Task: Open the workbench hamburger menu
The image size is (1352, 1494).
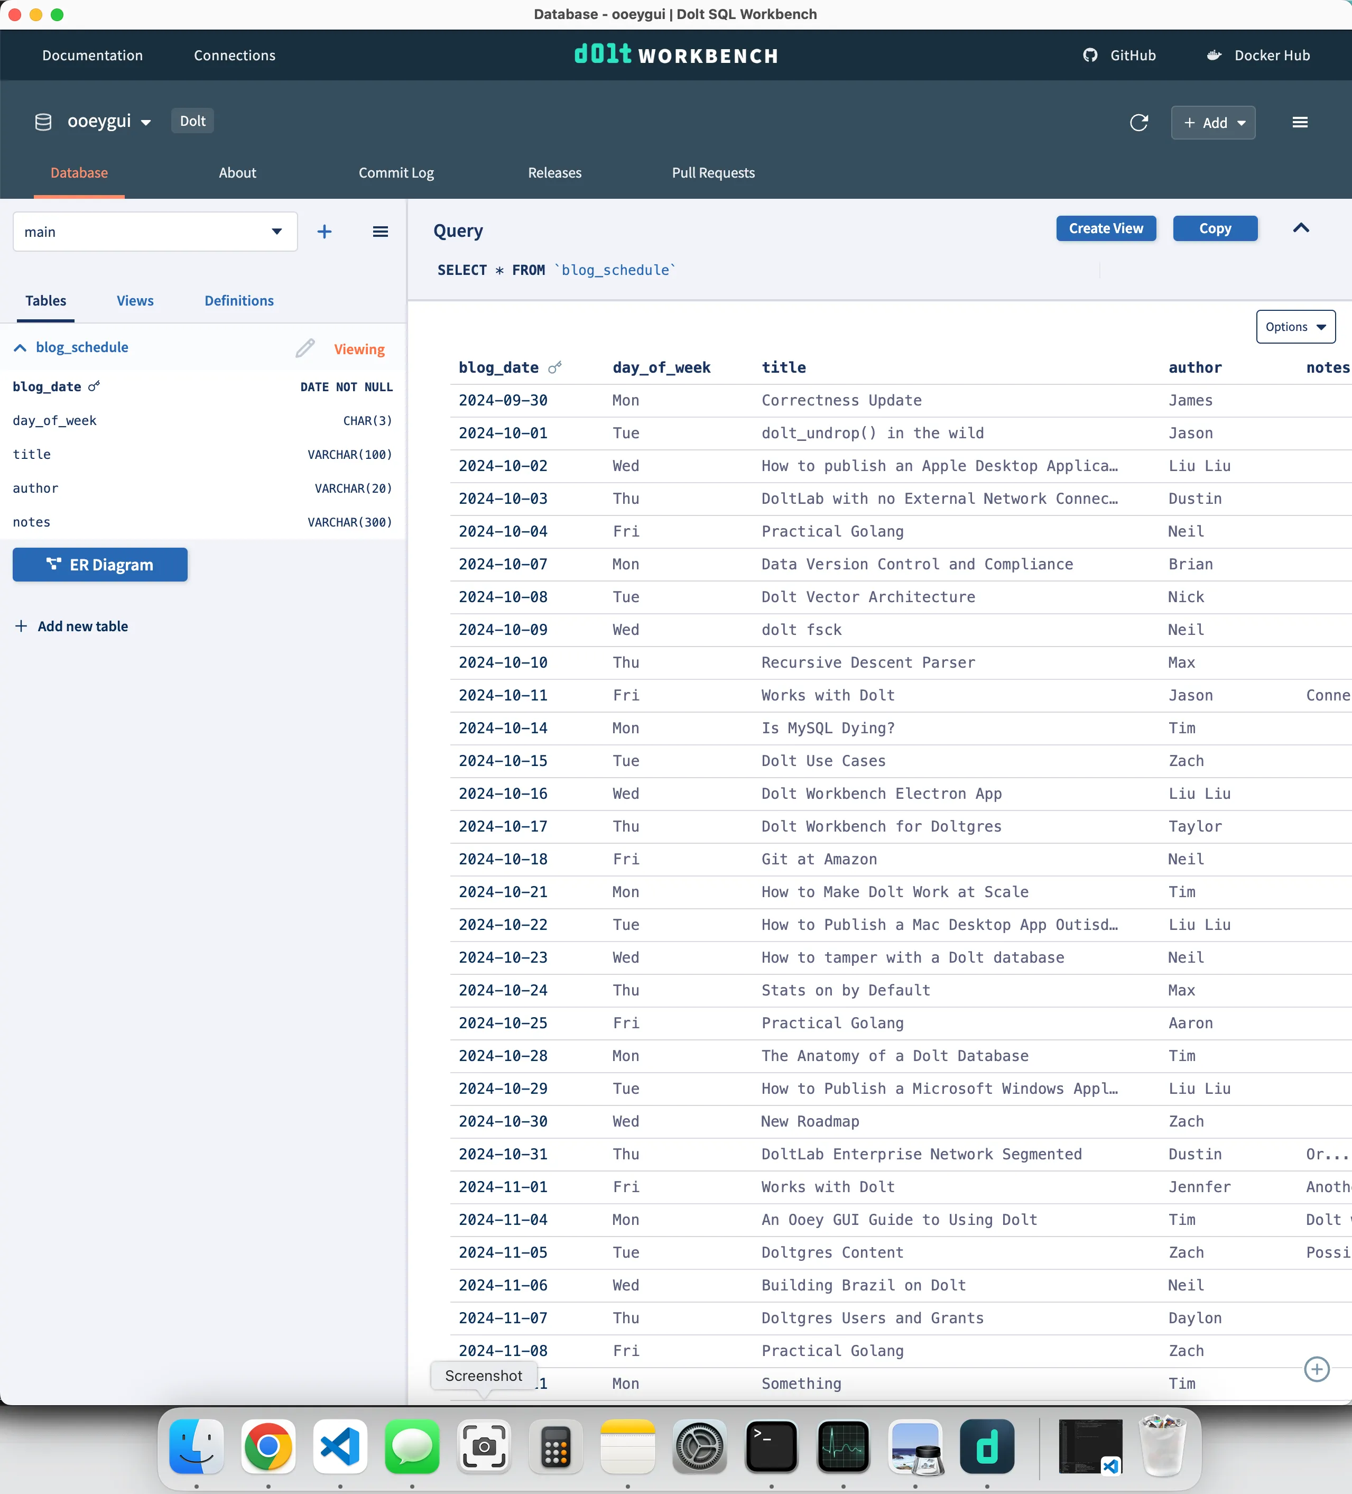Action: click(1300, 122)
